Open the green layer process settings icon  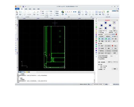pos(108,12)
